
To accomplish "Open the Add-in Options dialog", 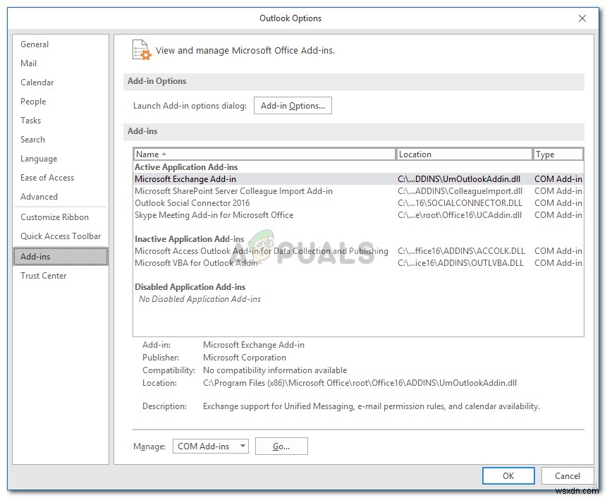I will (x=293, y=105).
